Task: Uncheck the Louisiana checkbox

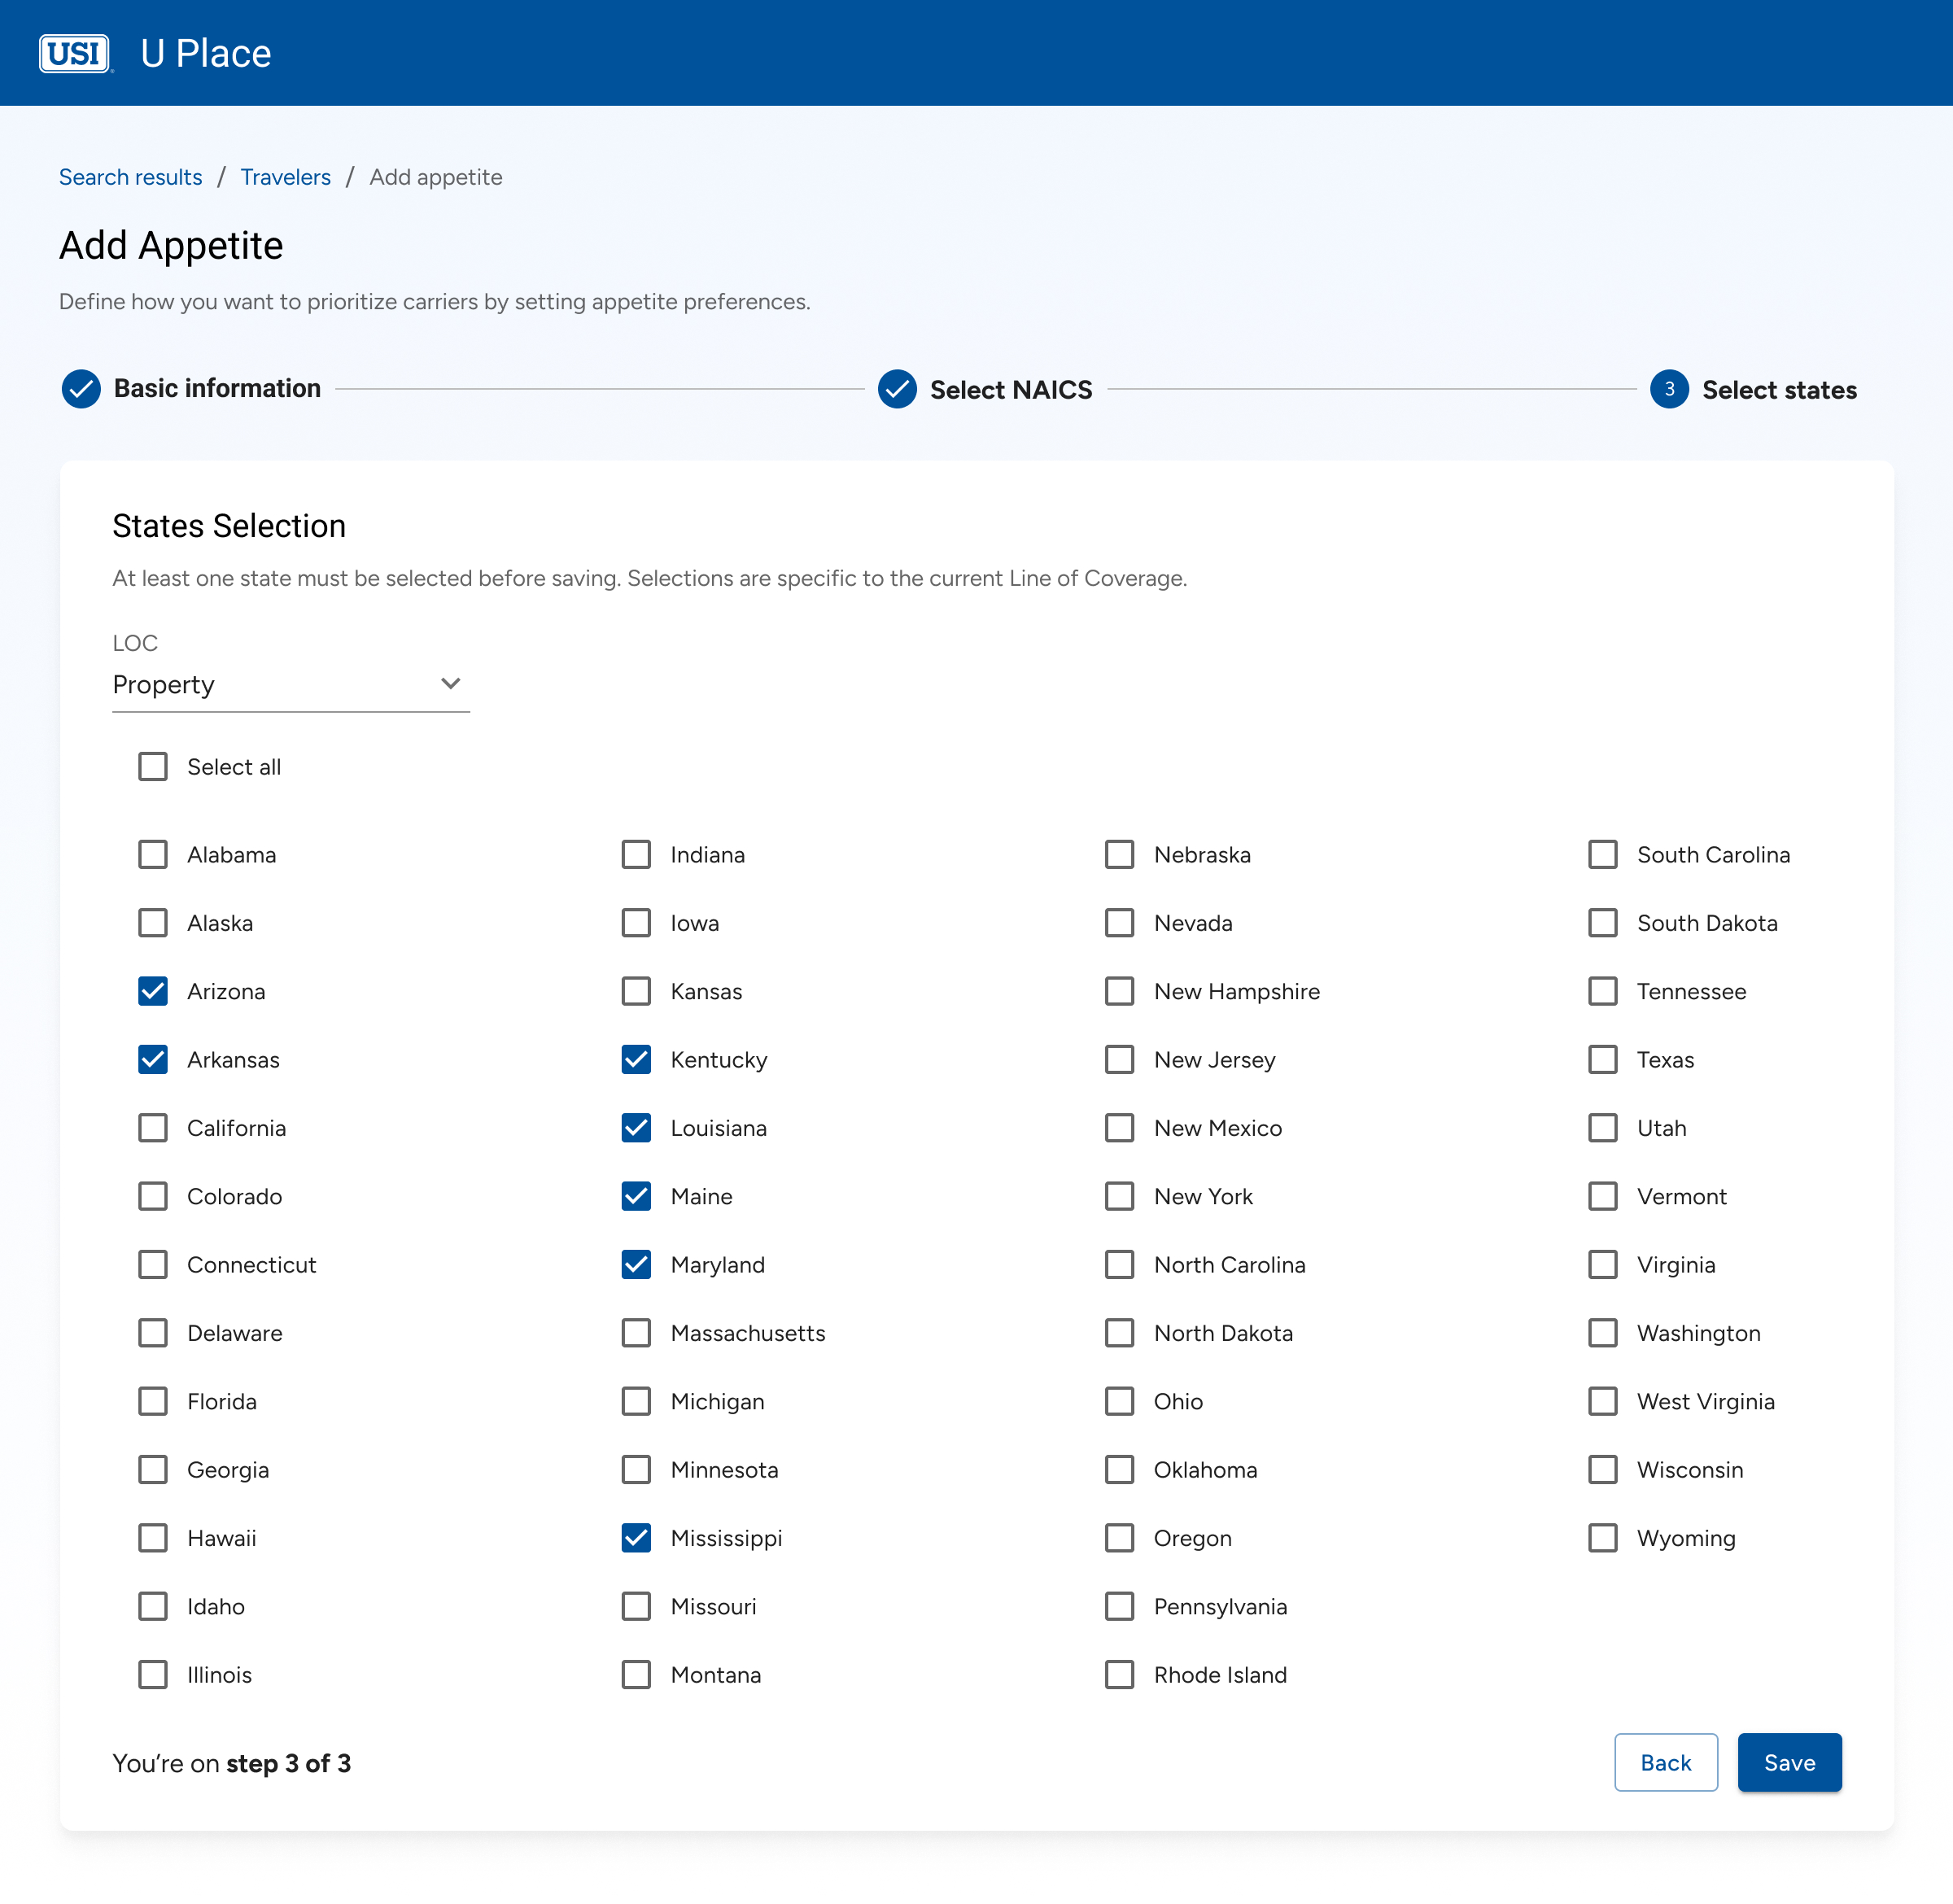Action: (636, 1128)
